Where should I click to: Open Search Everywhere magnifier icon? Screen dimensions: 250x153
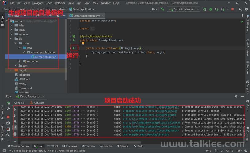pos(240,9)
